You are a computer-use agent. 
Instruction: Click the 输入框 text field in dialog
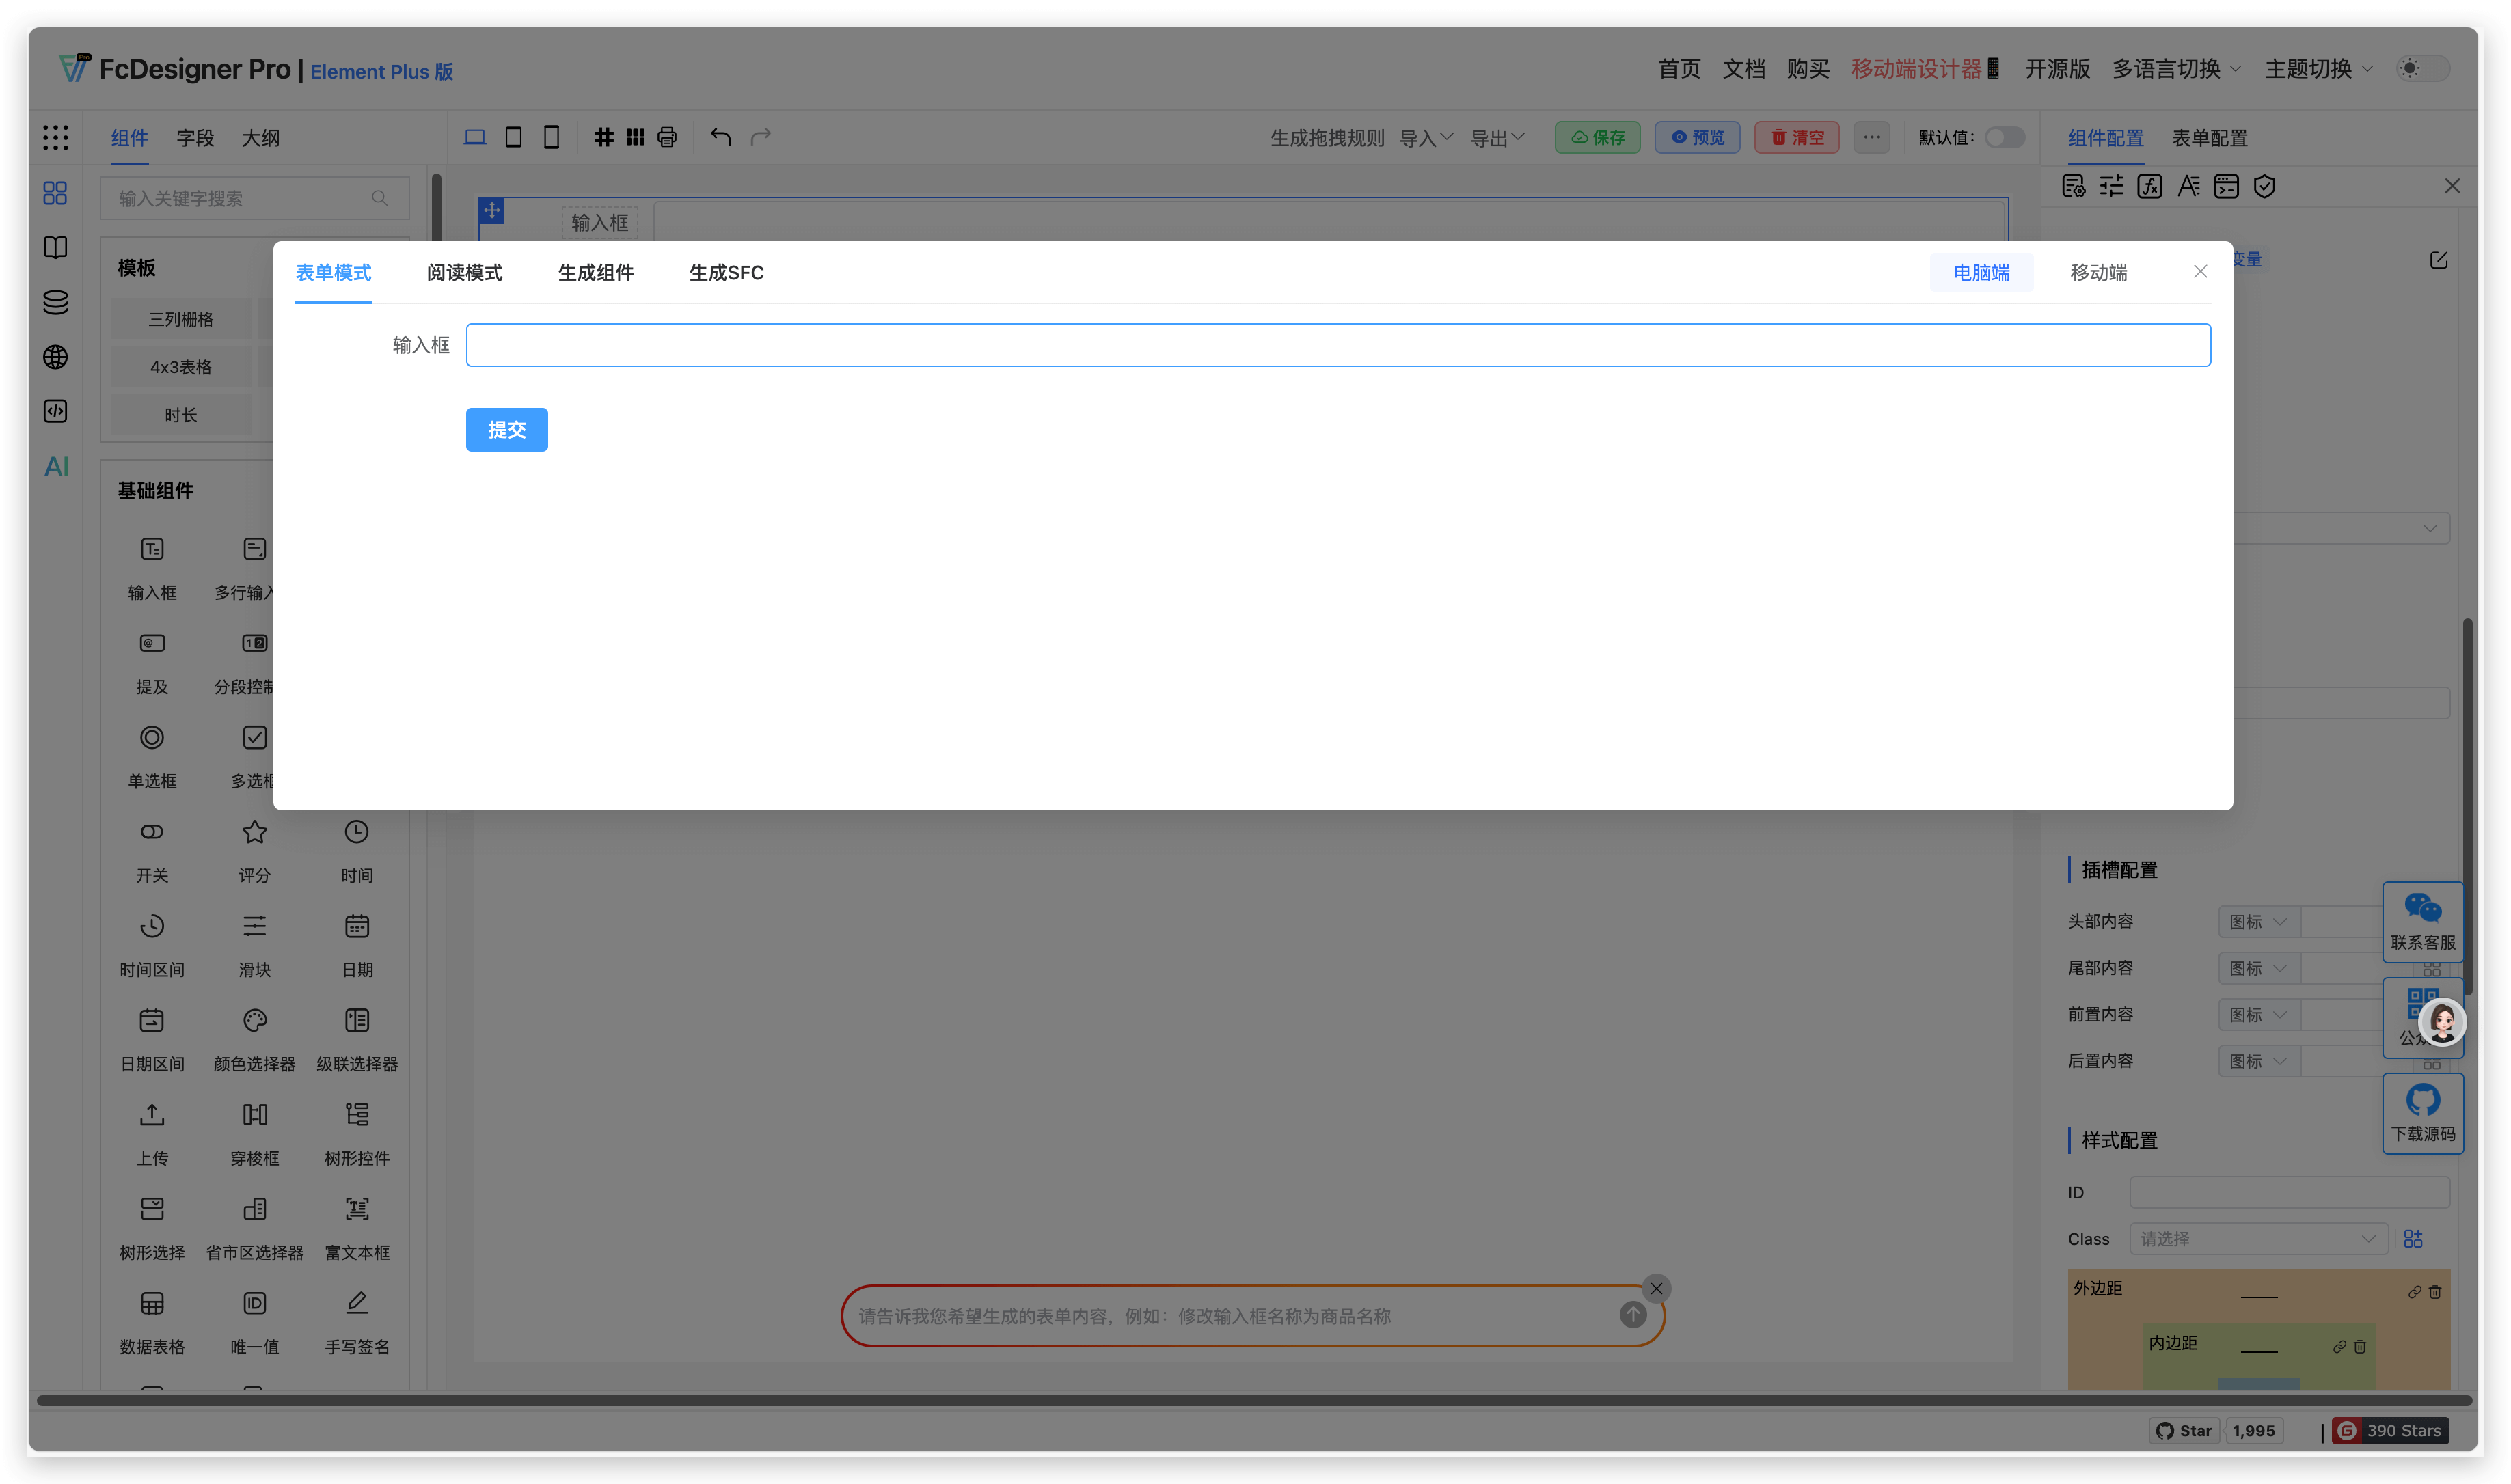pyautogui.click(x=1337, y=345)
